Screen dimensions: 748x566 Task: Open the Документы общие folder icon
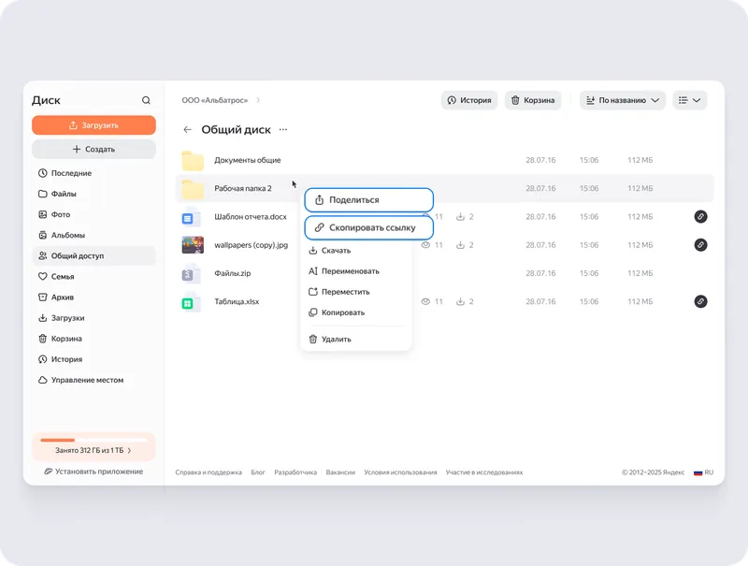pos(193,161)
